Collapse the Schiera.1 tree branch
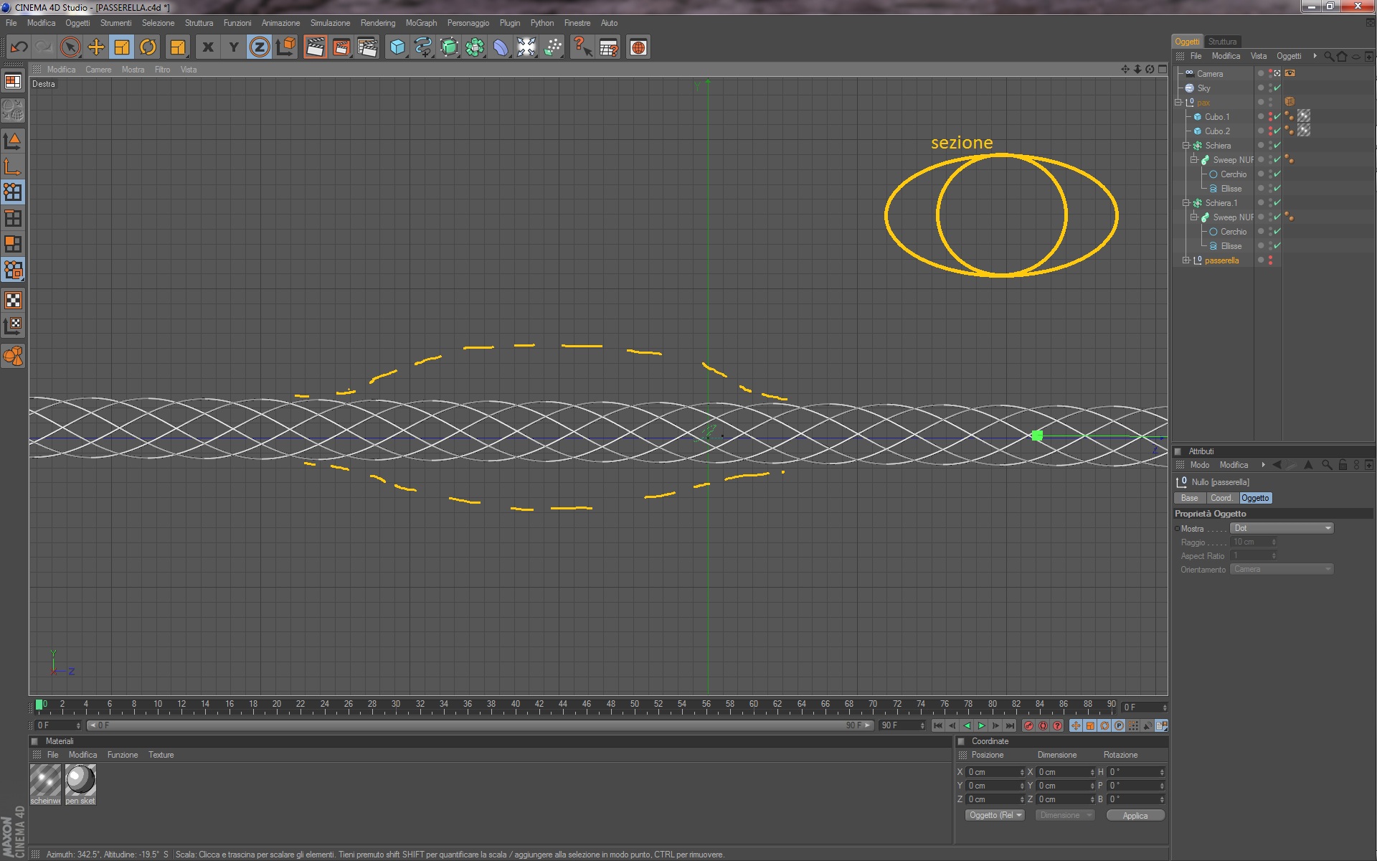The image size is (1377, 861). click(1186, 203)
